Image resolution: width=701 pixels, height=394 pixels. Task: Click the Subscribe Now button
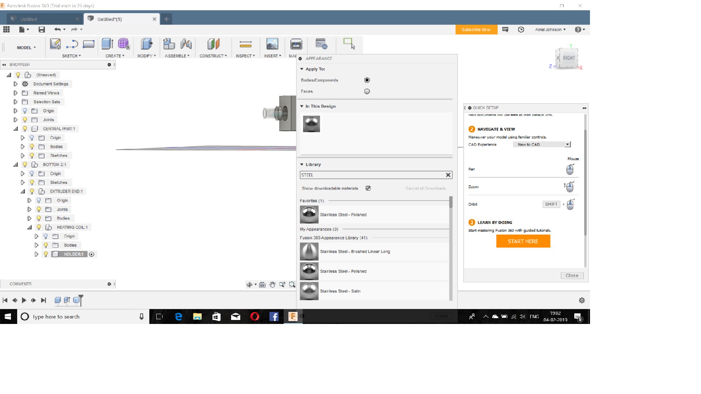pos(476,30)
